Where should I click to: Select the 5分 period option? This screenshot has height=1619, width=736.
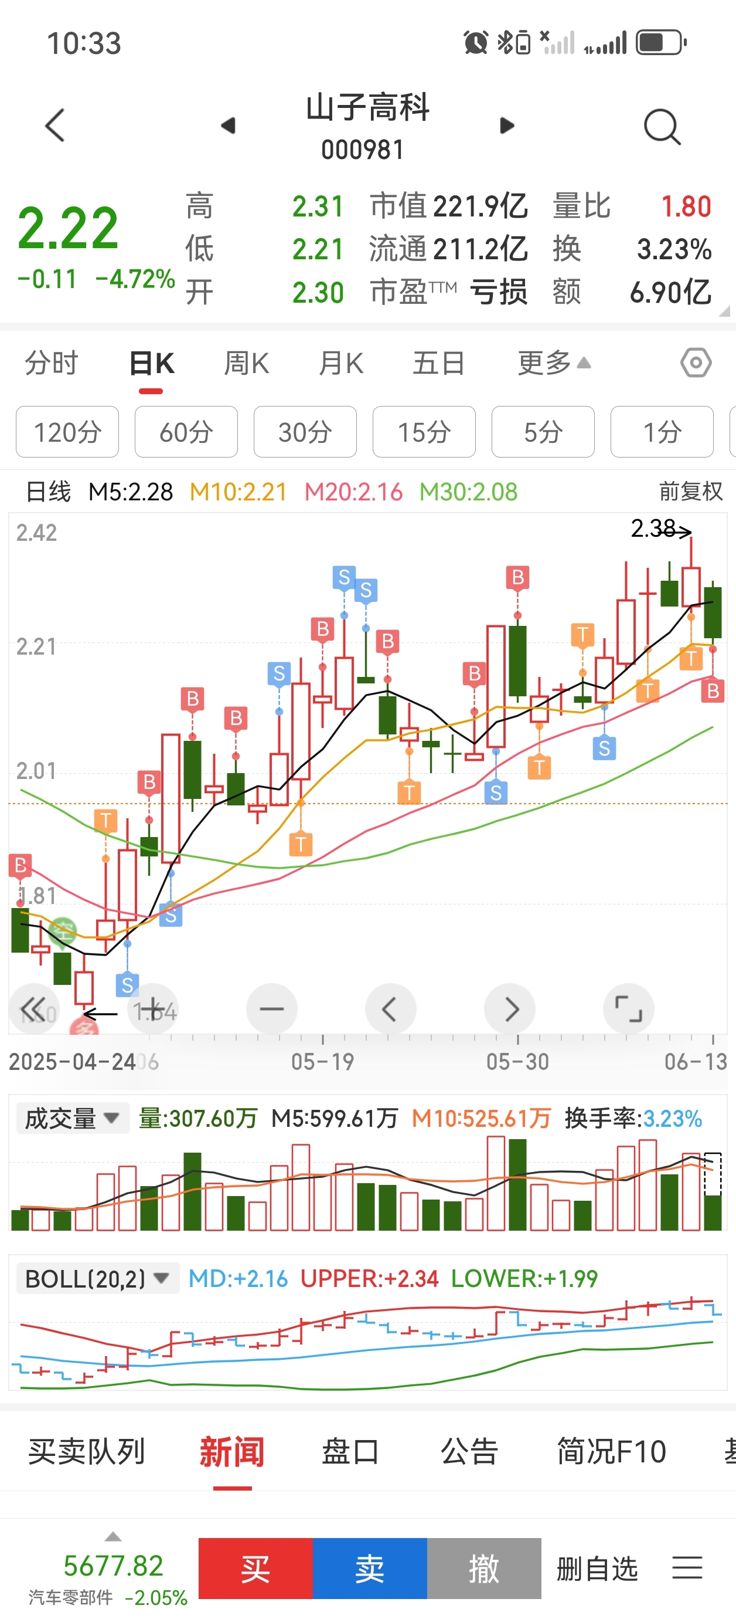coord(543,432)
